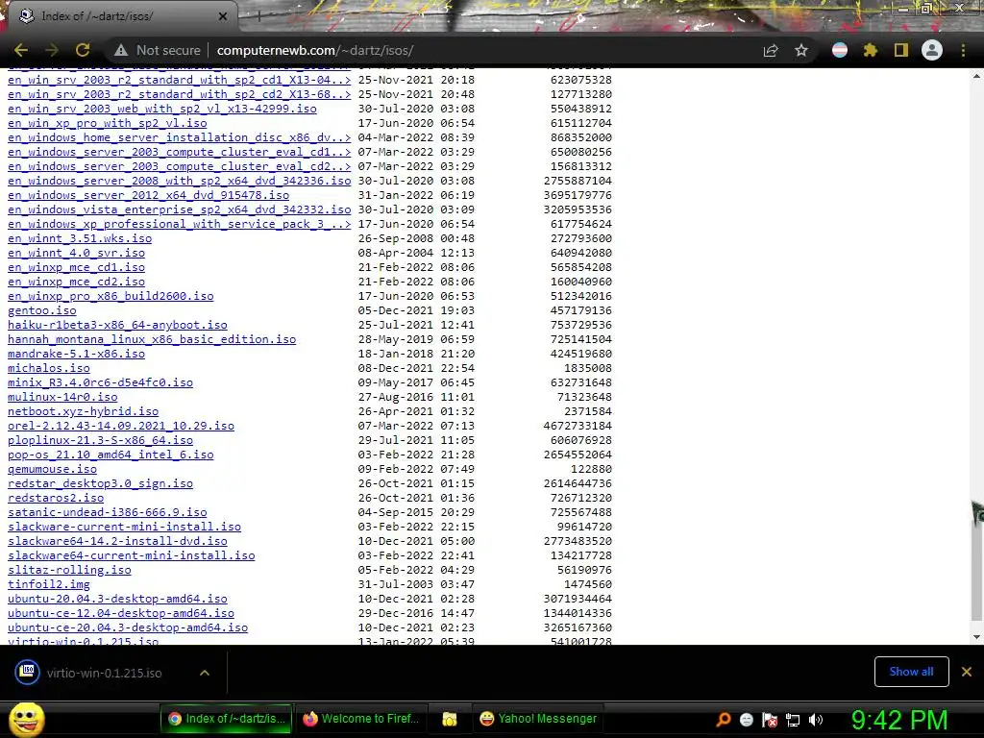Image resolution: width=984 pixels, height=738 pixels.
Task: Go forward to the next page
Action: [x=52, y=50]
